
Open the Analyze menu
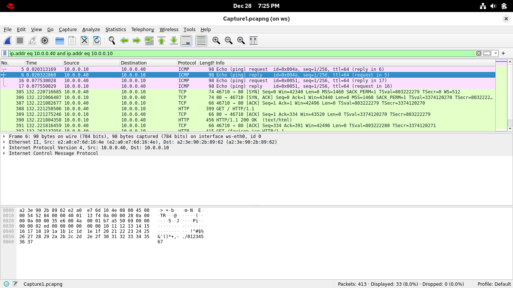(x=91, y=29)
